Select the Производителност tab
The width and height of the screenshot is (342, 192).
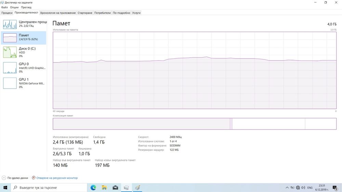(26, 13)
